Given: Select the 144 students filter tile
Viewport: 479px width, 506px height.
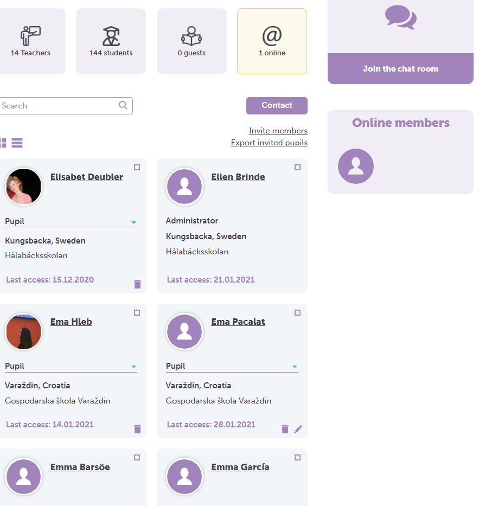Looking at the screenshot, I should click(111, 41).
